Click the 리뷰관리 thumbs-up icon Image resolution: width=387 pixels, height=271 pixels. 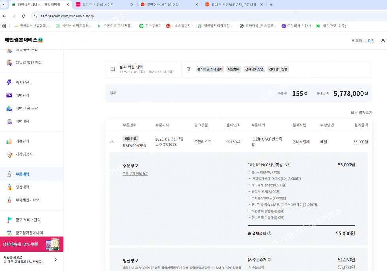[x=9, y=141]
